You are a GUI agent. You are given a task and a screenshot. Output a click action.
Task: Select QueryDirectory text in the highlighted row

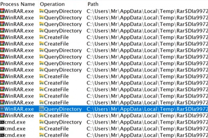[63, 109]
